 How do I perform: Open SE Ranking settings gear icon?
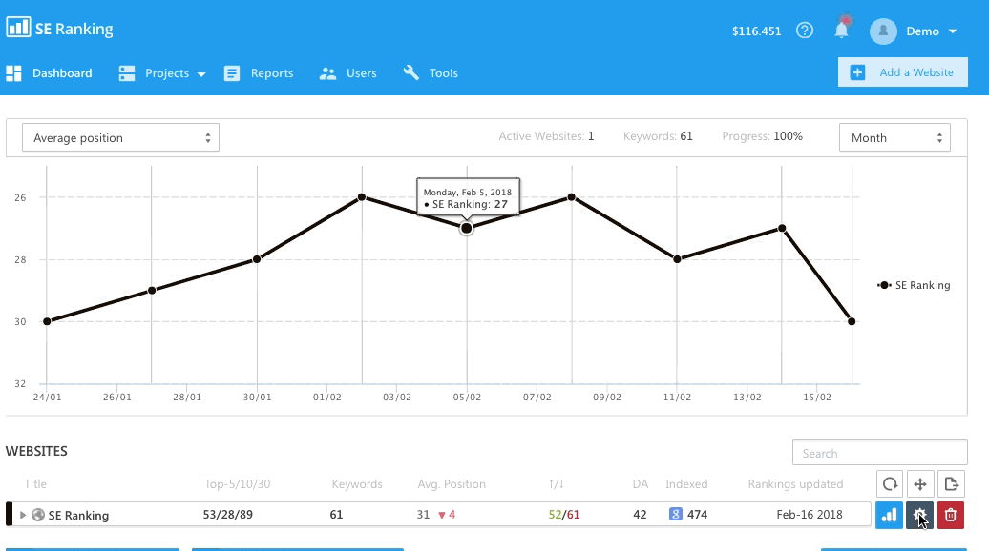coord(919,515)
